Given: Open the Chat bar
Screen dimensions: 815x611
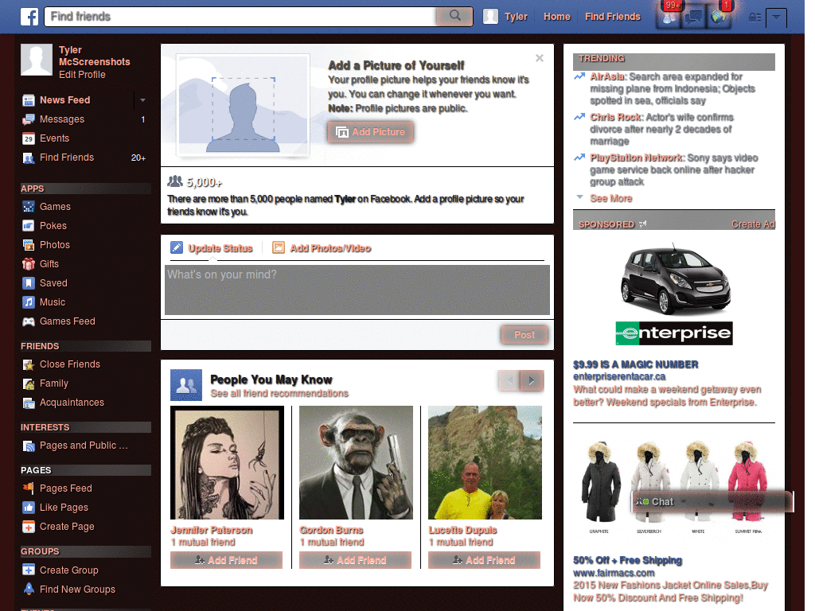Looking at the screenshot, I should (x=712, y=502).
